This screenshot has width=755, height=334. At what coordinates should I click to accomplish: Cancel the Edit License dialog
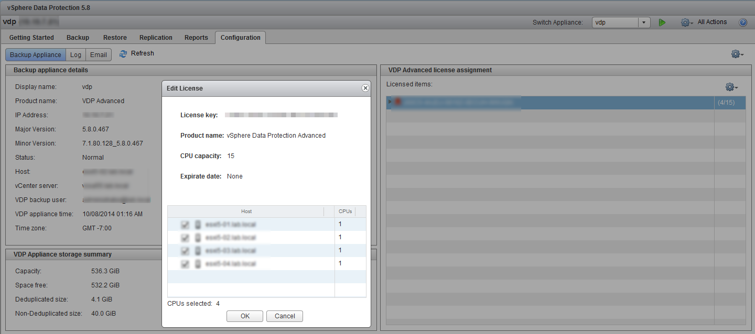pyautogui.click(x=285, y=316)
